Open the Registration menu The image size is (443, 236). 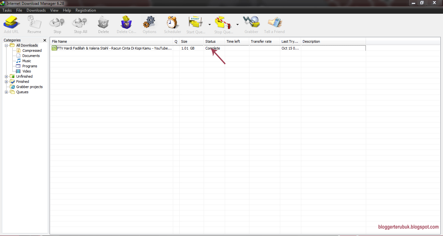86,10
